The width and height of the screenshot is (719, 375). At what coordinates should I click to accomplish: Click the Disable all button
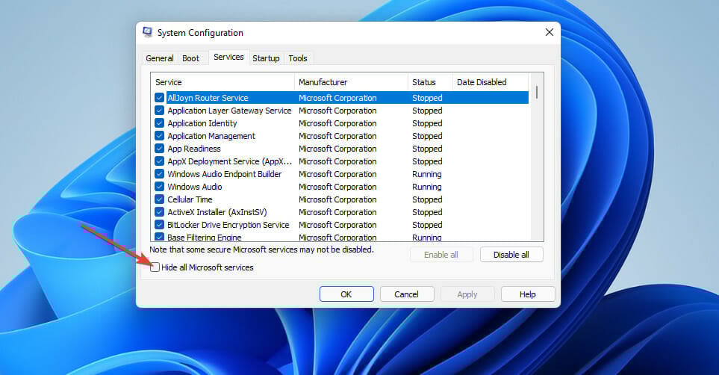[511, 255]
